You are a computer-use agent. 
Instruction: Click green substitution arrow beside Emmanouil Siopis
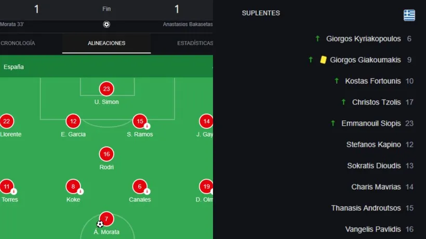[x=333, y=123]
